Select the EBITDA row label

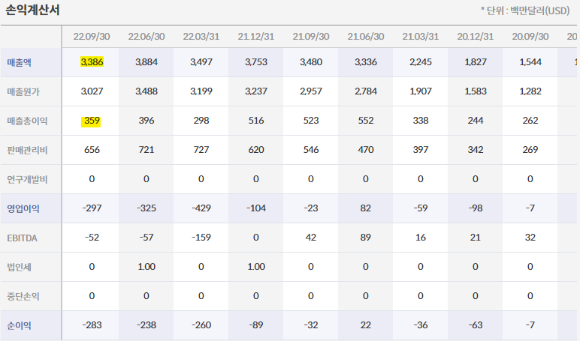(22, 238)
